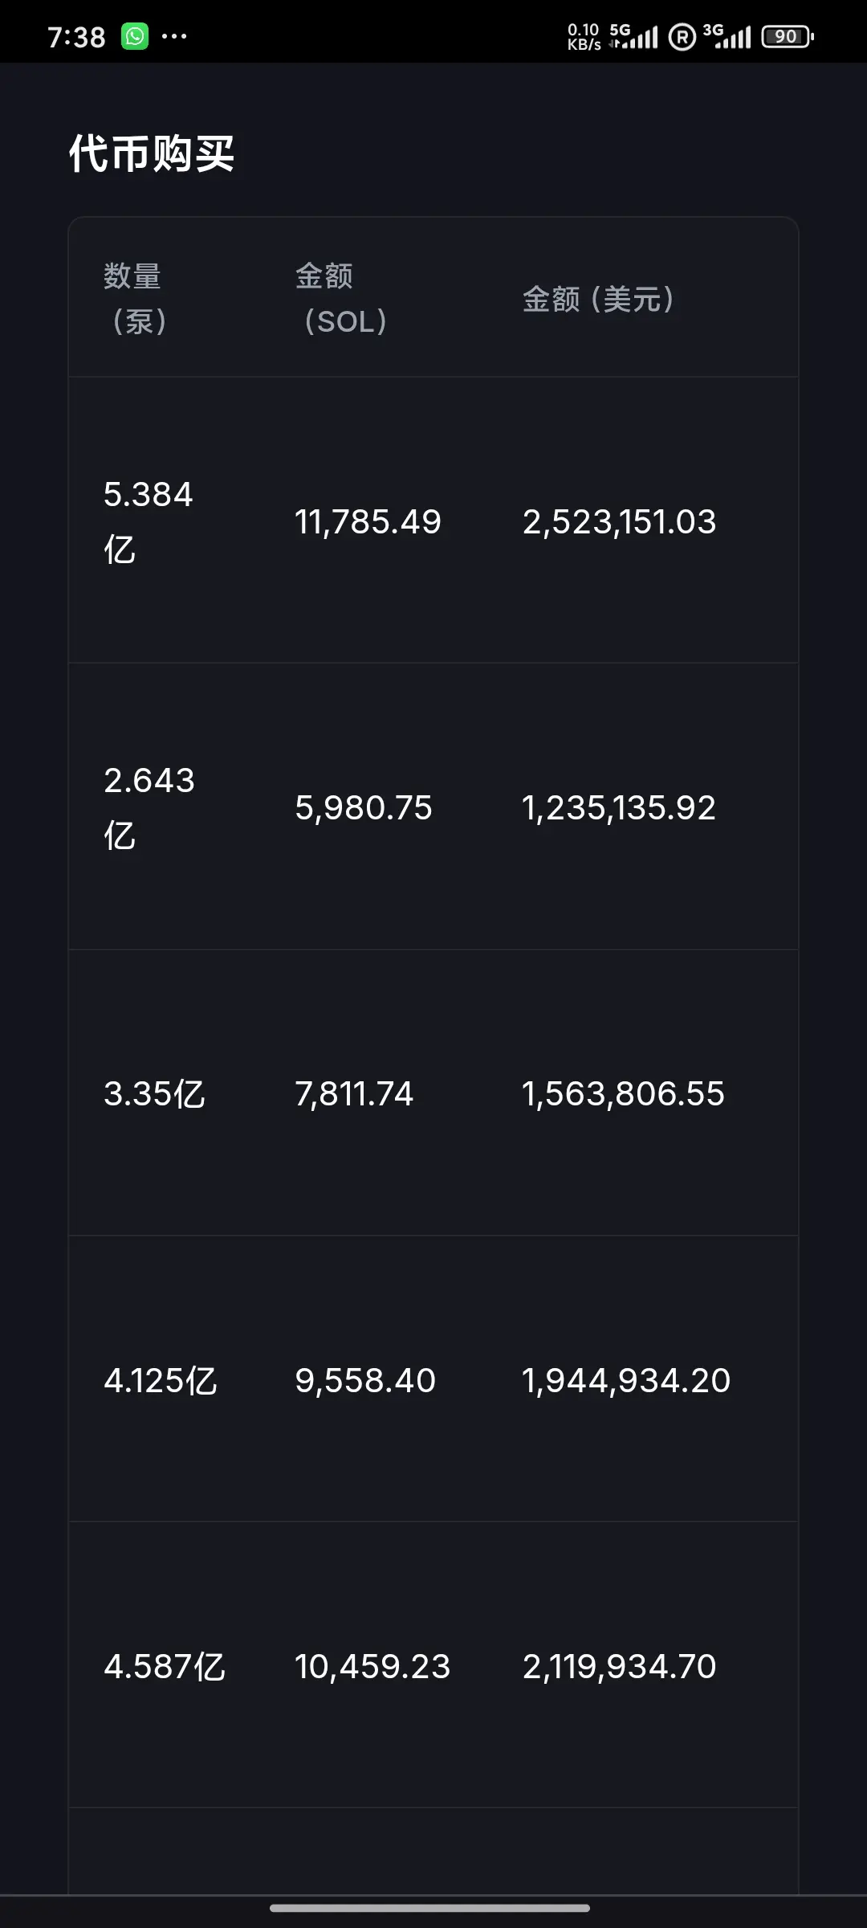The width and height of the screenshot is (867, 1928).
Task: Tap the 7:38 clock in status bar
Action: [76, 37]
